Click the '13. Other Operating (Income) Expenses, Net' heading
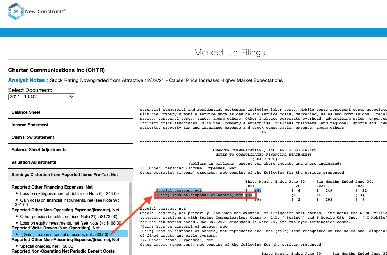 tap(188, 168)
